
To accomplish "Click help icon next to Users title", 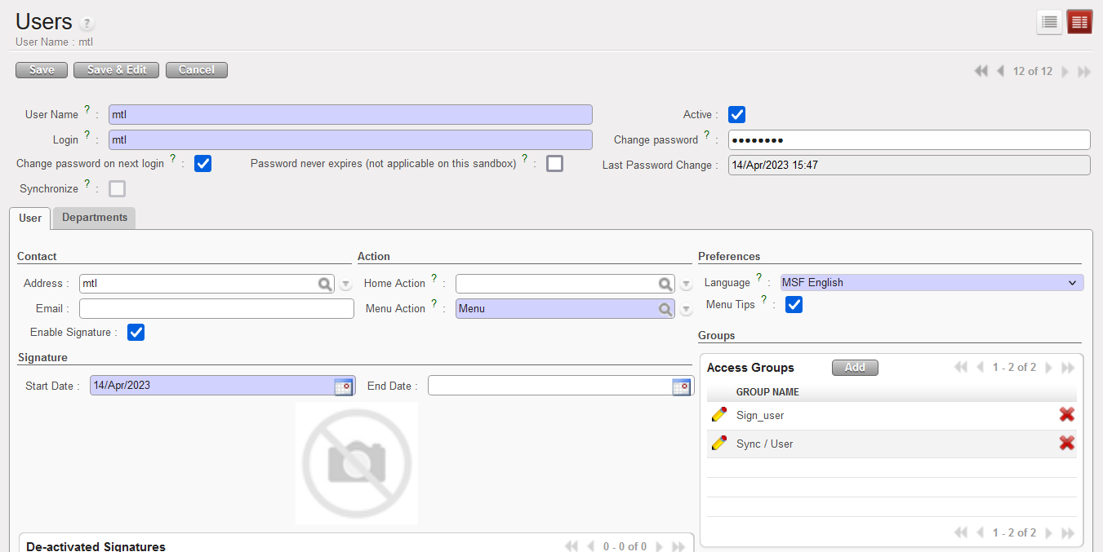I will pyautogui.click(x=87, y=24).
